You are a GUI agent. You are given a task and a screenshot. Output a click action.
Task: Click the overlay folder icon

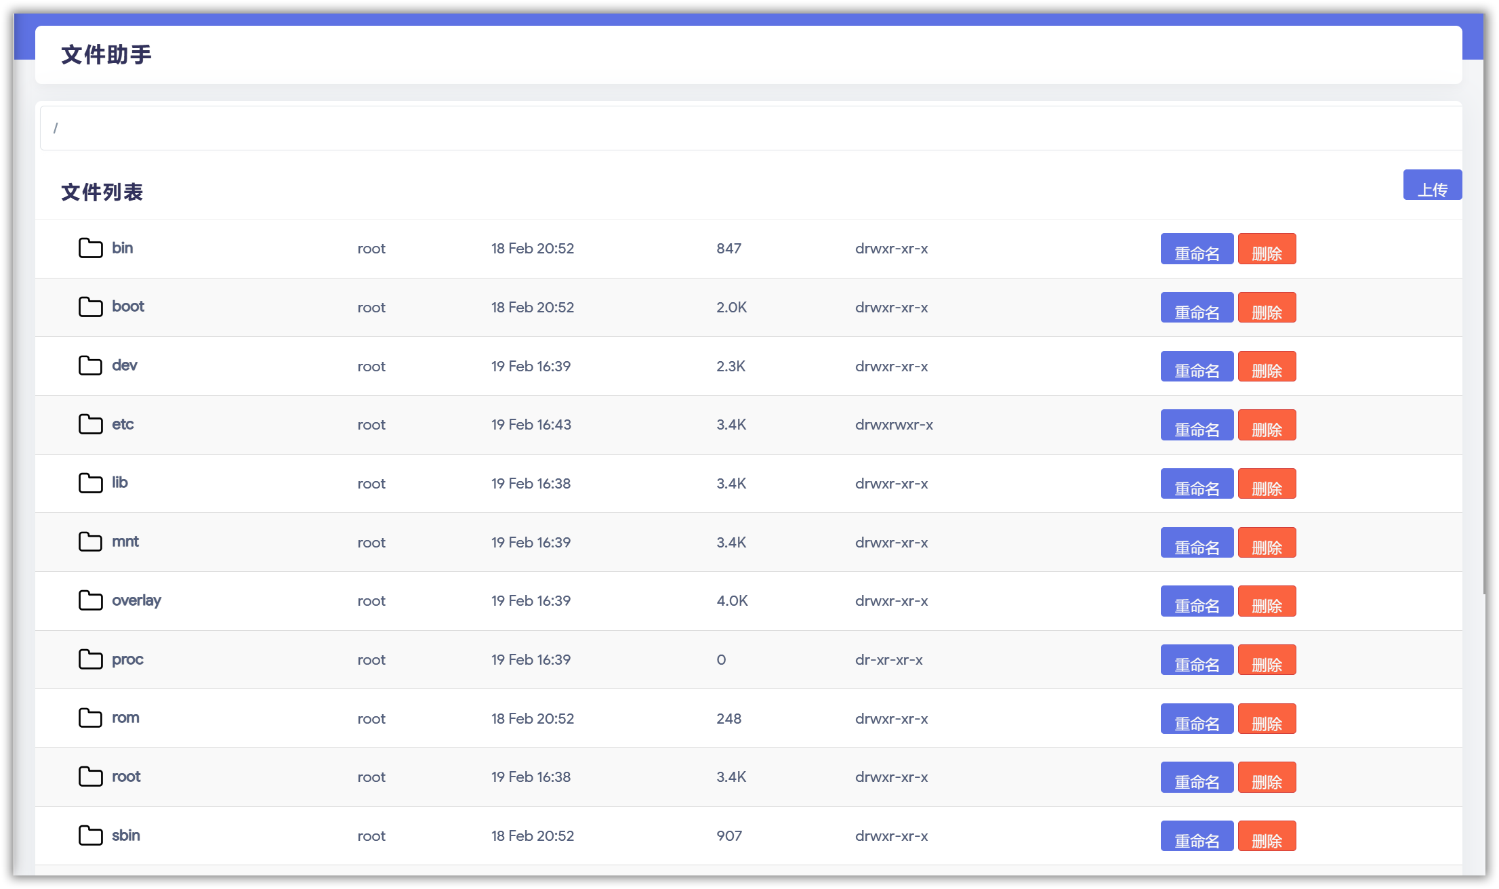(90, 600)
